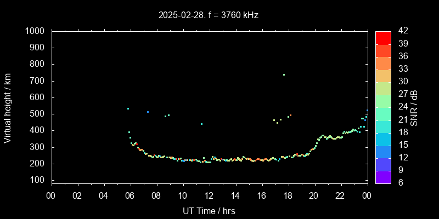Viewport: 439px width, 219px height.
Task: Select the blue 12–15 dB colorbar band
Action: 382,152
